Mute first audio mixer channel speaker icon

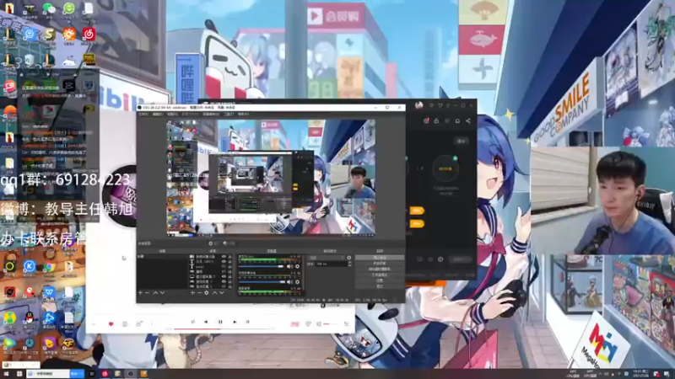[x=289, y=266]
